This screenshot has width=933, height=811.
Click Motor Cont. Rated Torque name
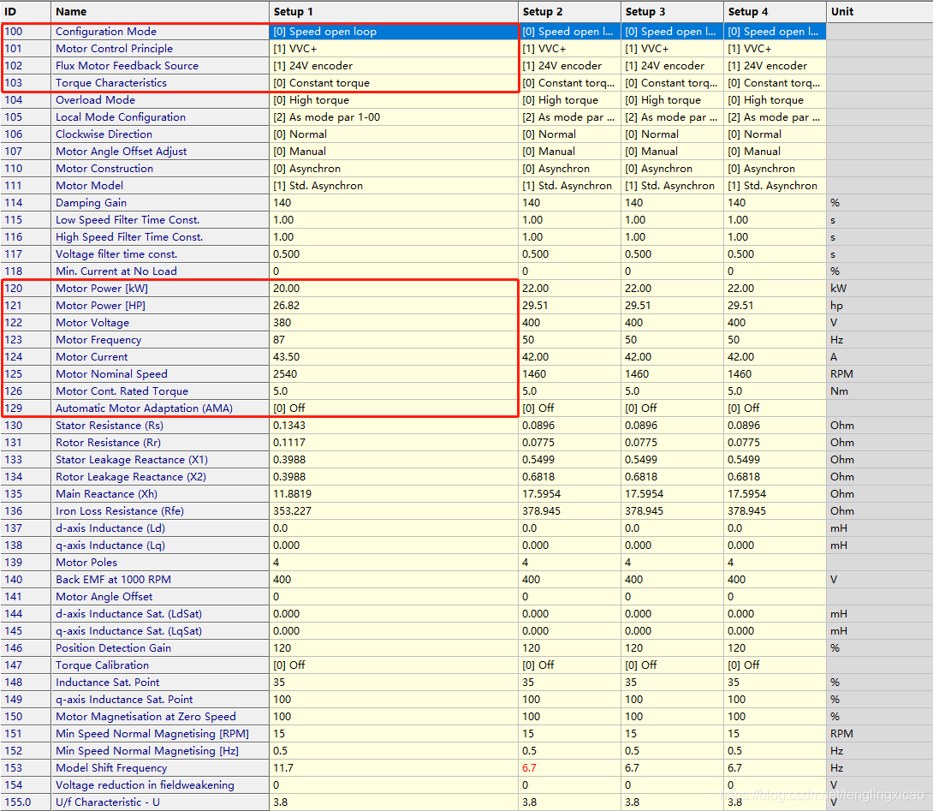122,391
